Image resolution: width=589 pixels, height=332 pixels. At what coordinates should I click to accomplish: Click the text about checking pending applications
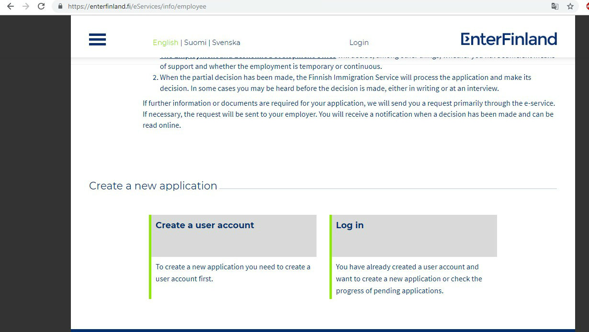click(x=408, y=279)
